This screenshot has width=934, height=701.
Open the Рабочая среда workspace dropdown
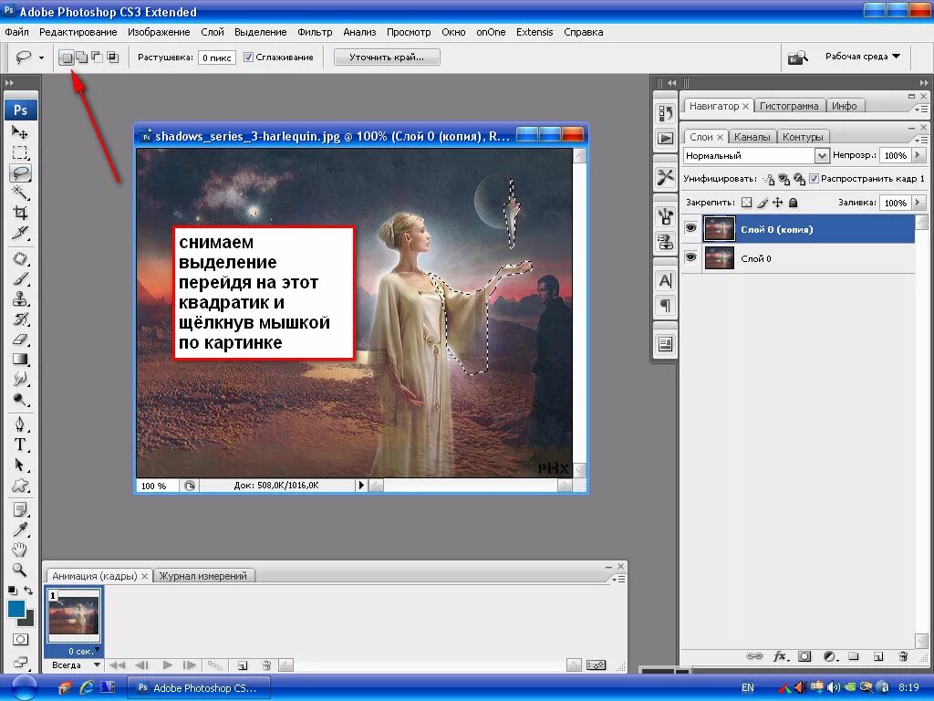coord(863,56)
